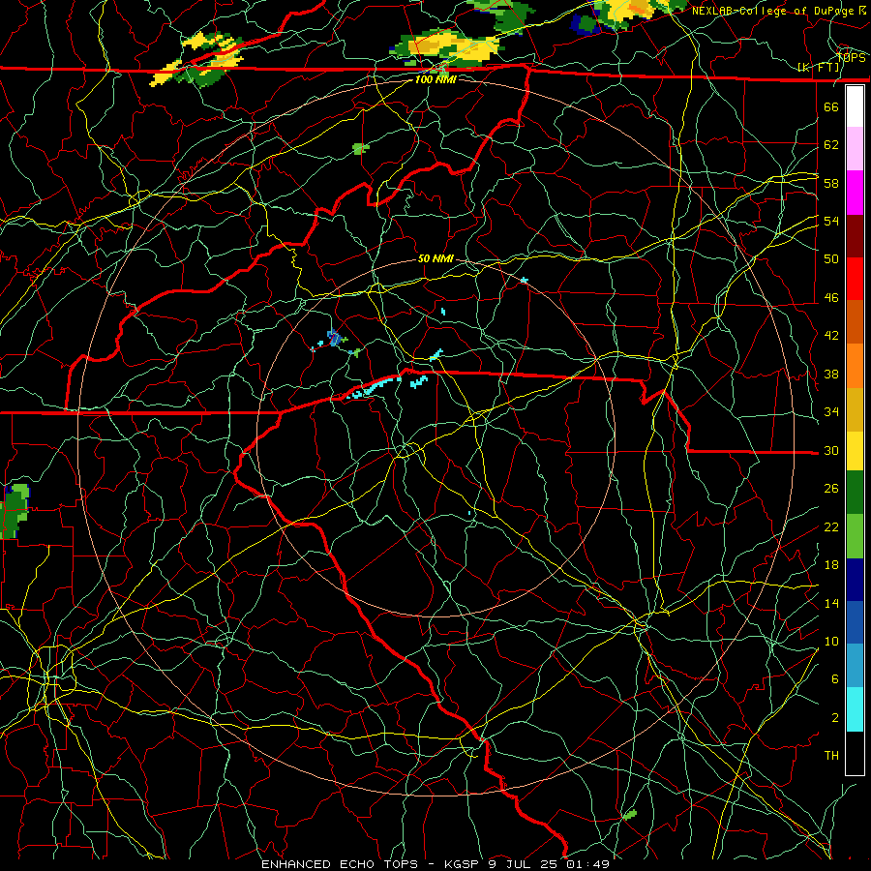871x871 pixels.
Task: Click the "54" scale label
Action: [x=831, y=221]
